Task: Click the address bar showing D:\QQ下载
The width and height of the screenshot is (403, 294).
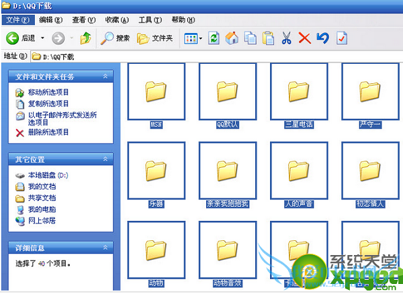Action: [216, 56]
